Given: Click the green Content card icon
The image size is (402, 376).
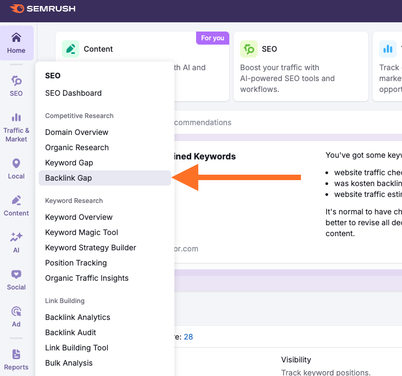Looking at the screenshot, I should point(71,49).
